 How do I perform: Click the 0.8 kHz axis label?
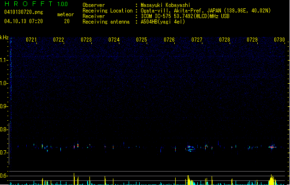[x=4, y=129]
